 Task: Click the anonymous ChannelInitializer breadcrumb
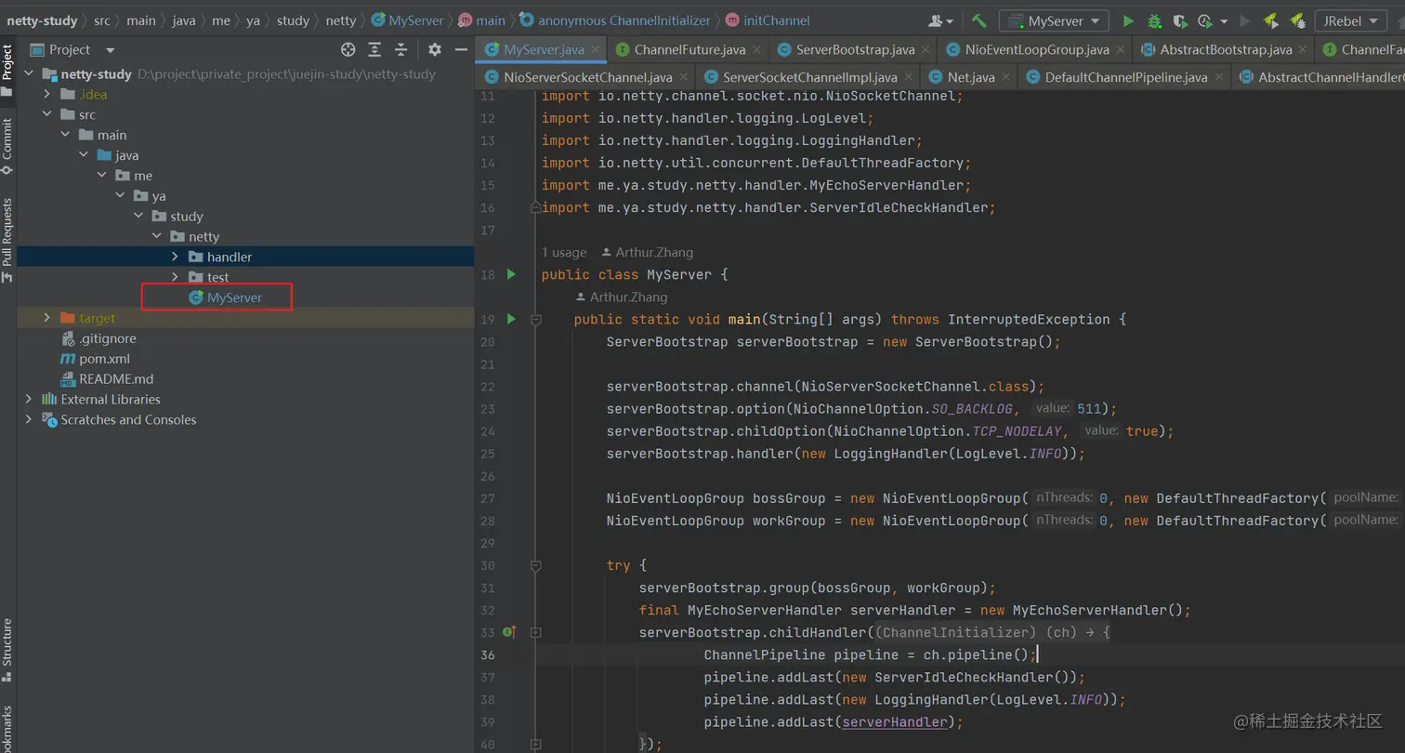tap(613, 20)
